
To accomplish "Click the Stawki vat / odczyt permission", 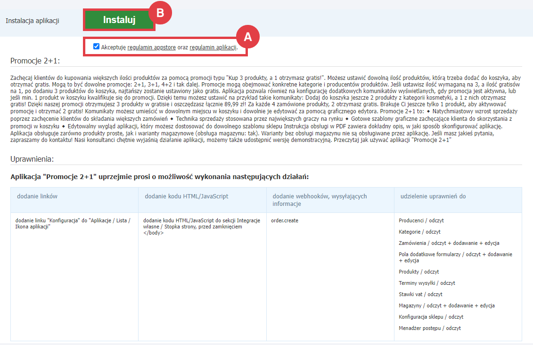I will pos(420,294).
